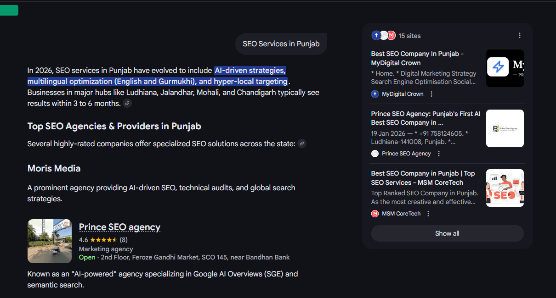Click the Prince SEO agency street-view photo
This screenshot has height=298, width=556.
click(49, 241)
